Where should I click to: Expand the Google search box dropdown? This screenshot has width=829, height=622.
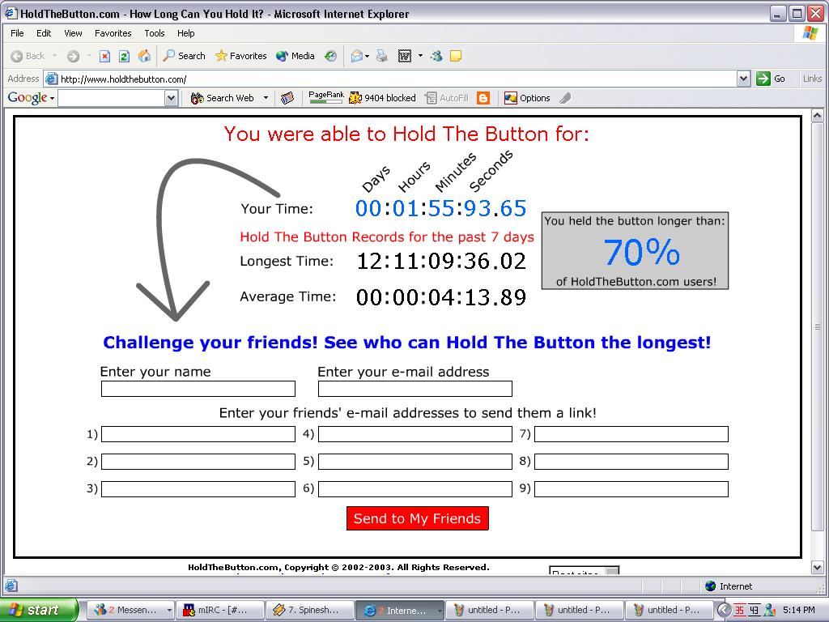(171, 98)
